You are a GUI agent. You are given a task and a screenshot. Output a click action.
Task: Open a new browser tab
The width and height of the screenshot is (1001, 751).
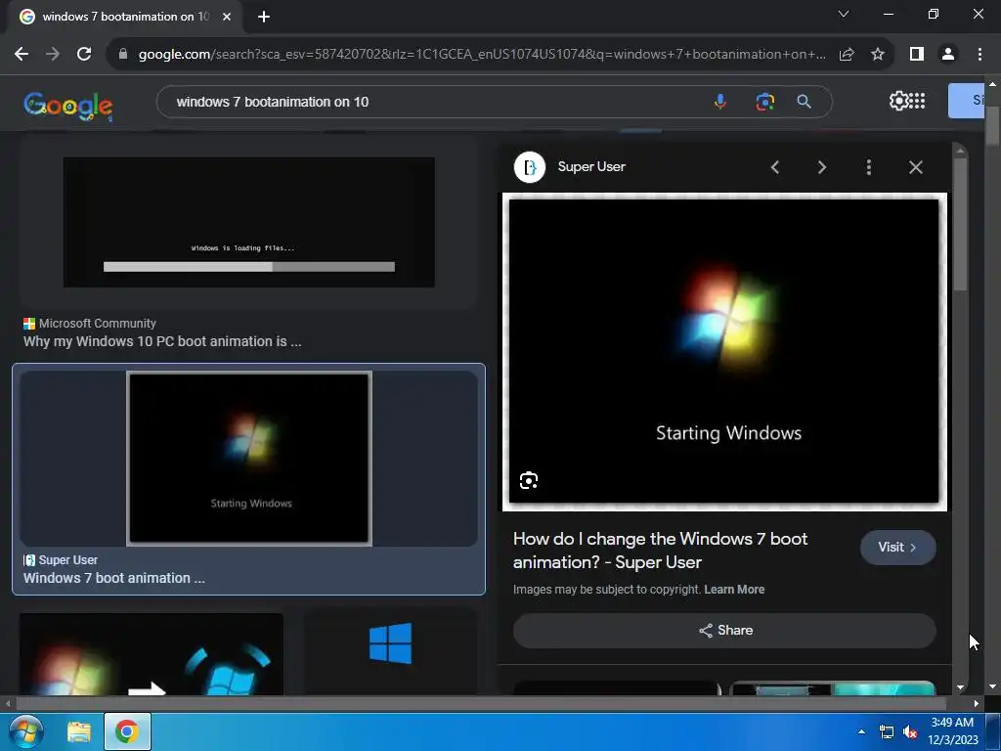coord(264,17)
